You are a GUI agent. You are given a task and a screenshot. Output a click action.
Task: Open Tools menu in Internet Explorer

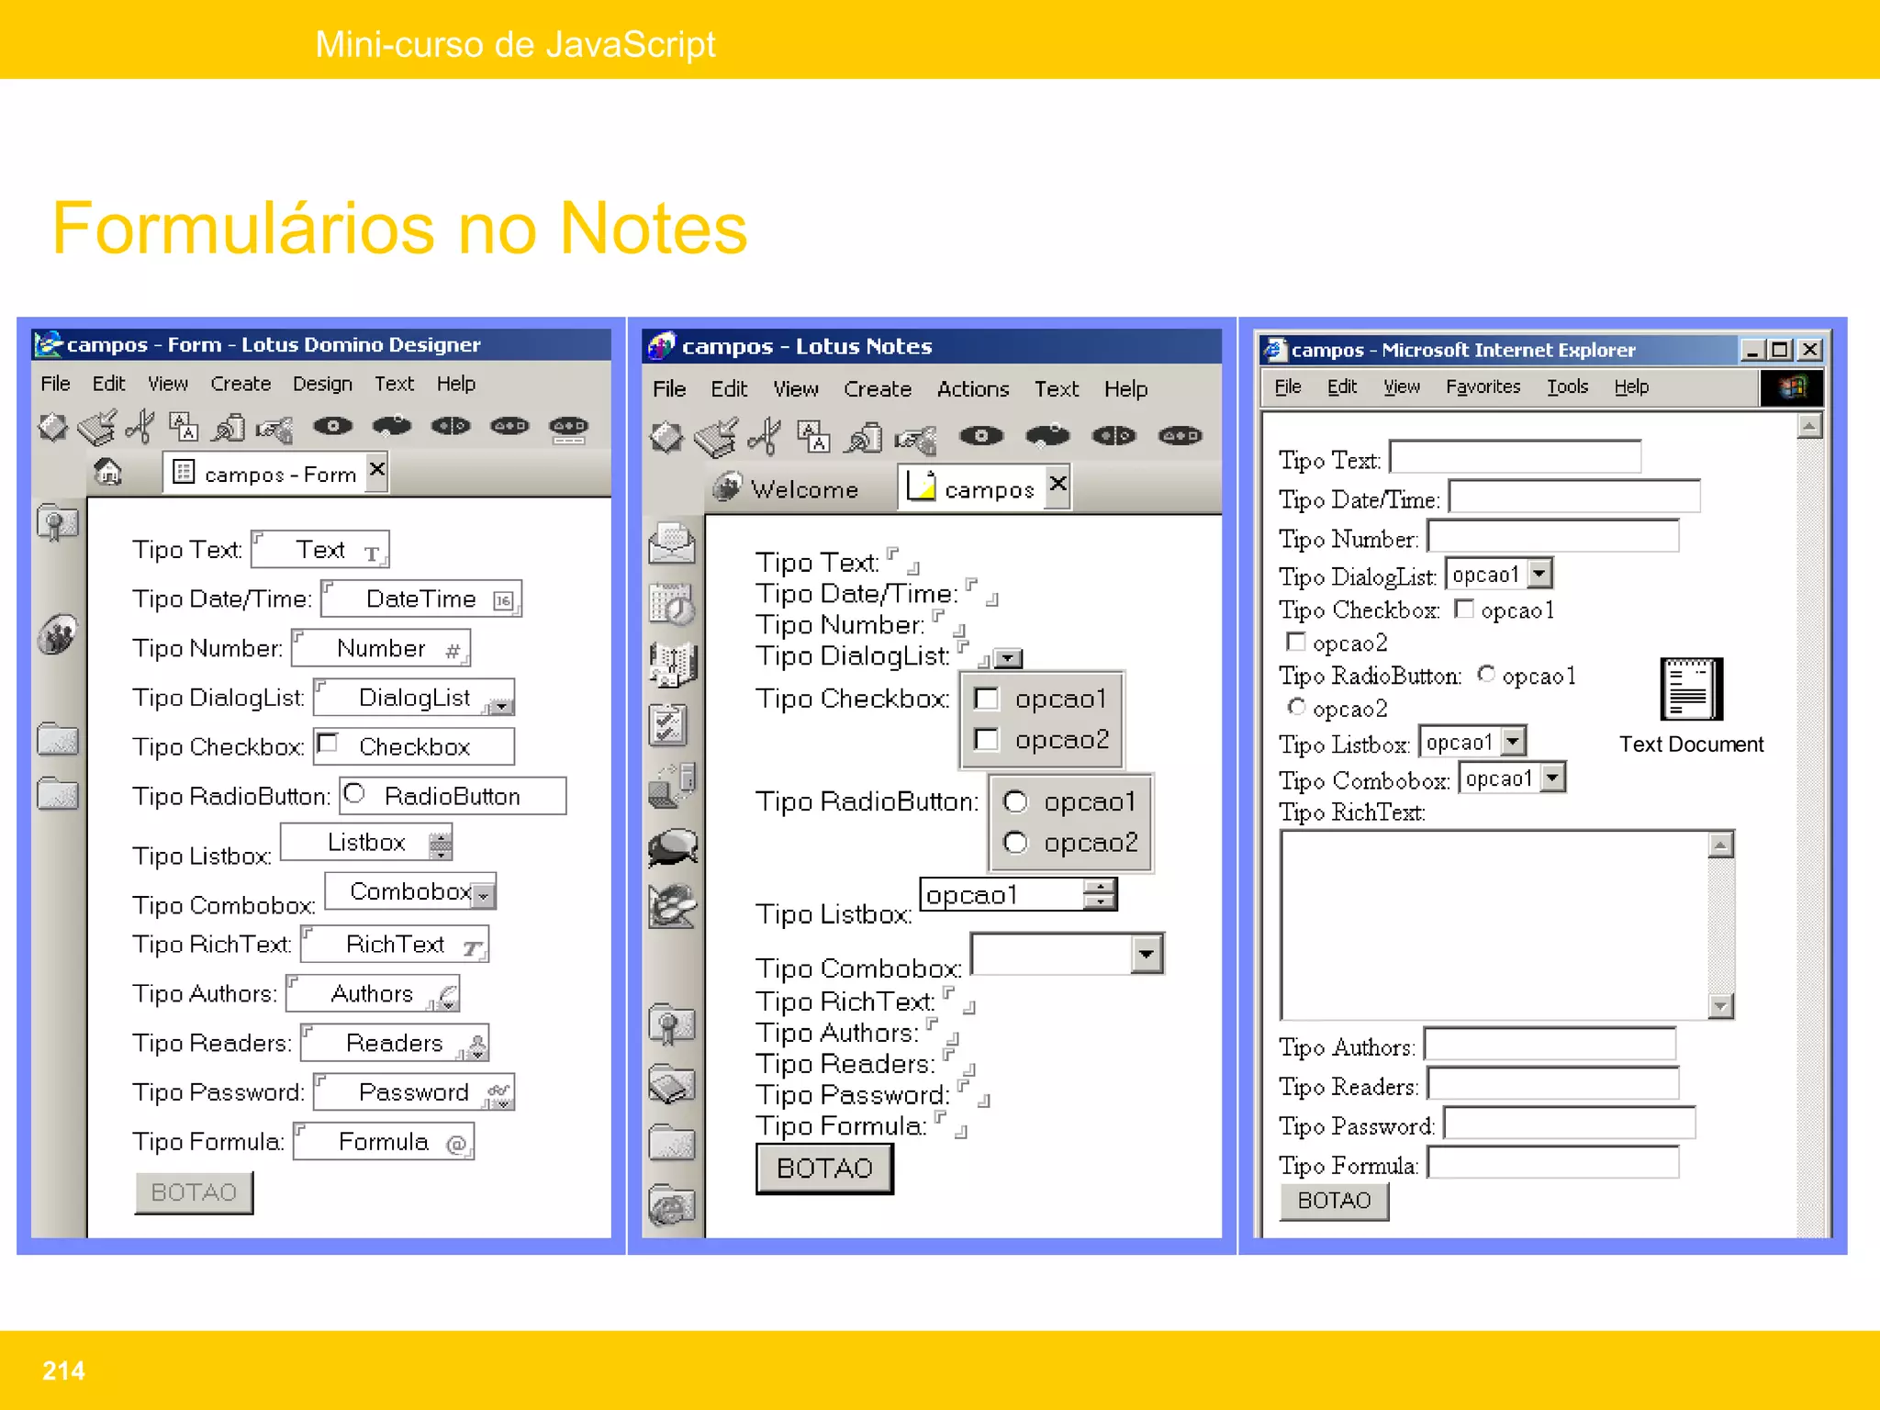pyautogui.click(x=1567, y=386)
